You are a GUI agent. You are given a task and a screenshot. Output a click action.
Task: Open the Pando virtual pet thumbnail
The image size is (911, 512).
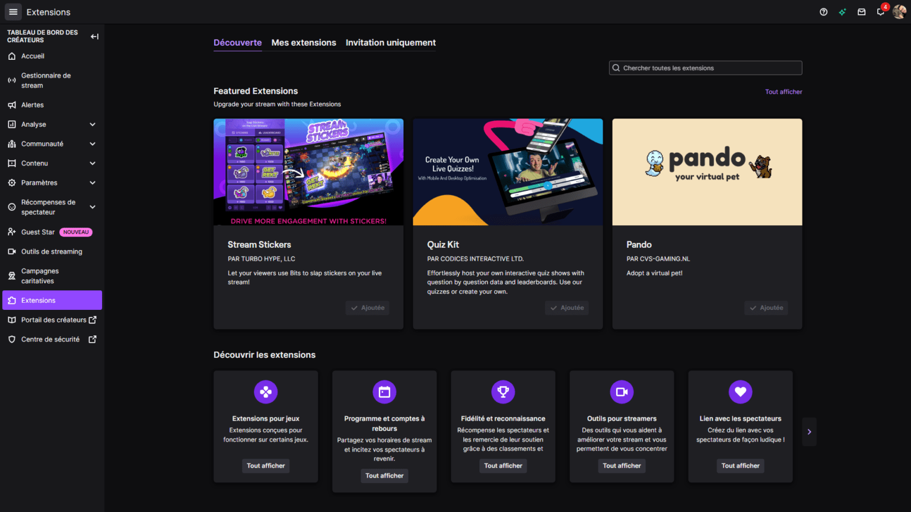[x=707, y=172]
